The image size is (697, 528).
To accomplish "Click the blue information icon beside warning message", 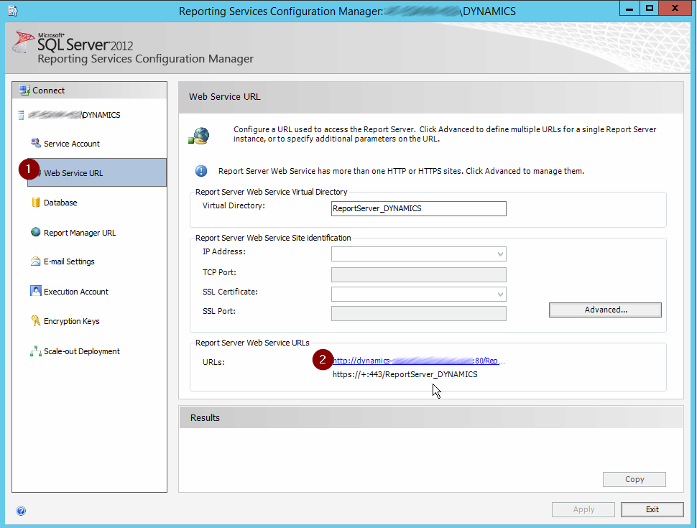I will tap(201, 171).
